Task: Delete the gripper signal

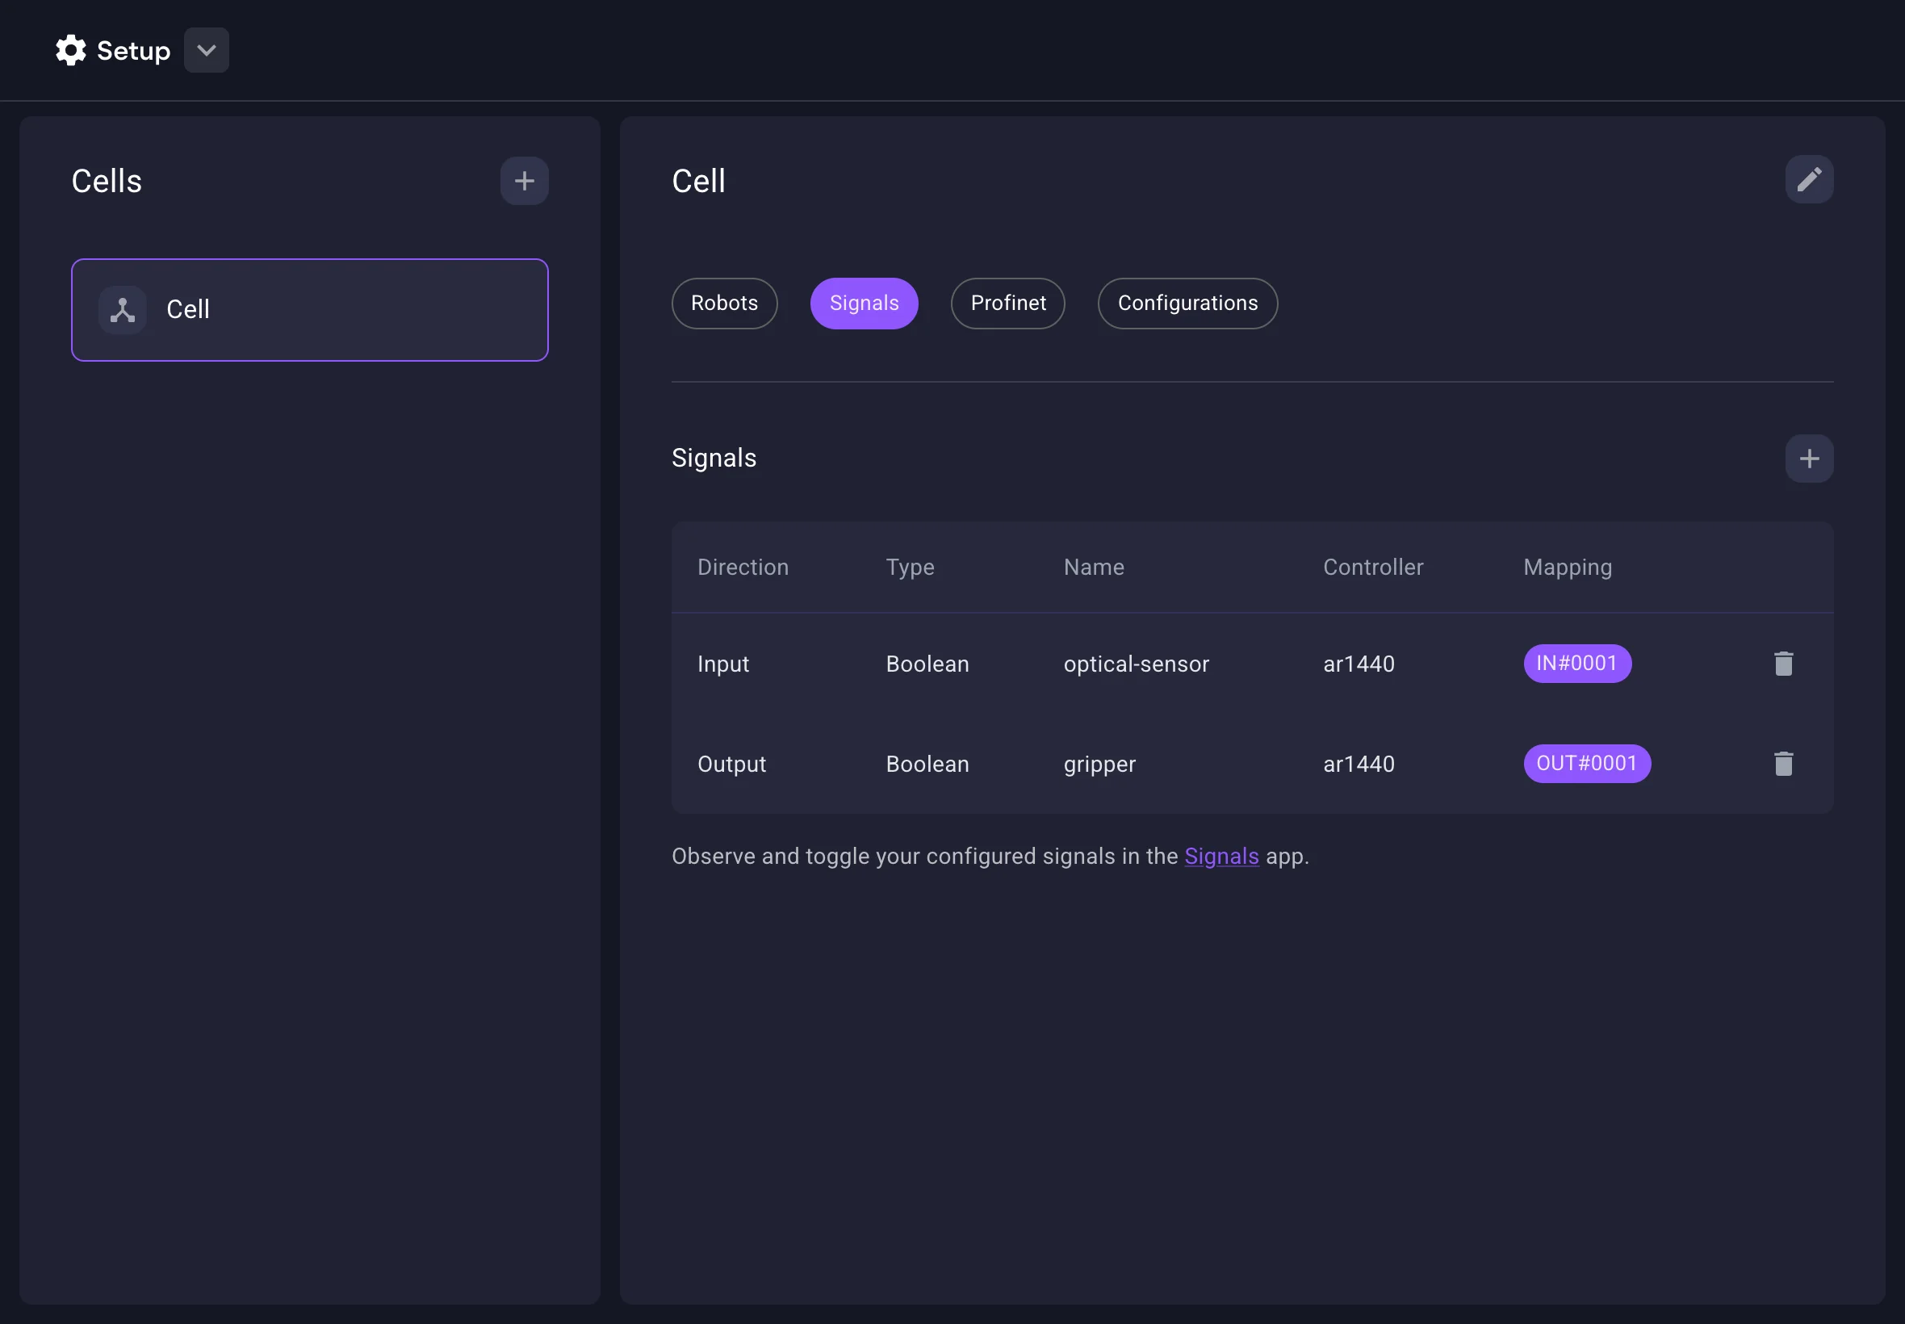Action: click(x=1782, y=764)
